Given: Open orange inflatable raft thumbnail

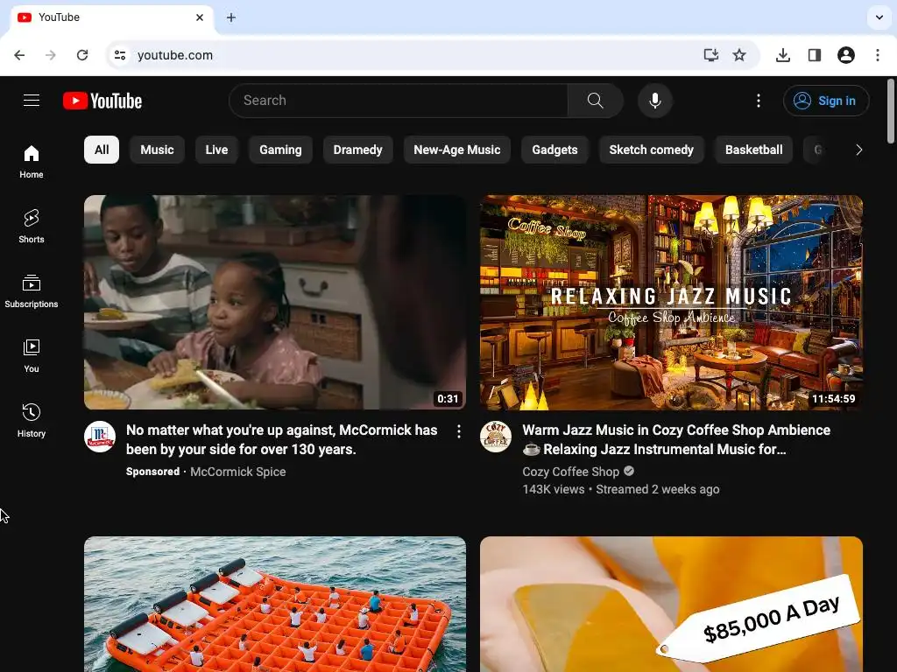Looking at the screenshot, I should tap(275, 604).
